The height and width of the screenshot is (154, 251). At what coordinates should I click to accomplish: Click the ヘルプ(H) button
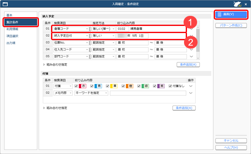[231, 148]
